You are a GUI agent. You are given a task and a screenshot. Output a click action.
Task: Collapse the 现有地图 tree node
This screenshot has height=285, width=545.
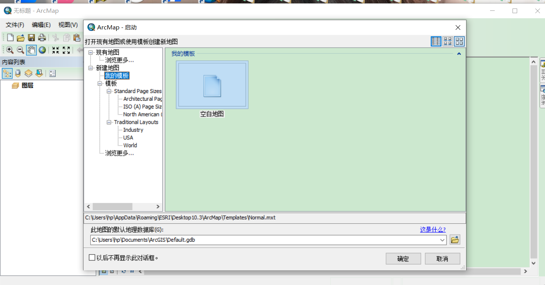(91, 52)
